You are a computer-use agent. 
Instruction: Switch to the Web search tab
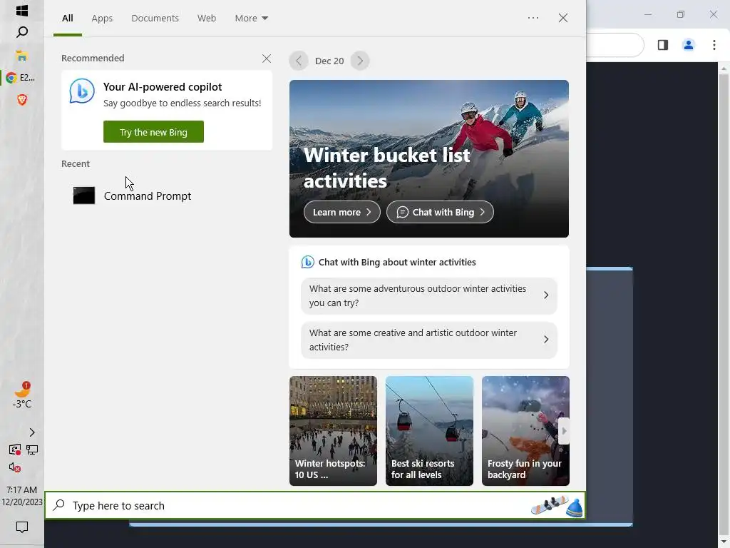pos(207,18)
